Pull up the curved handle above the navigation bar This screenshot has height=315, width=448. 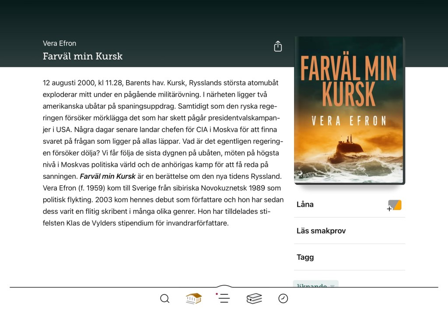point(224,286)
